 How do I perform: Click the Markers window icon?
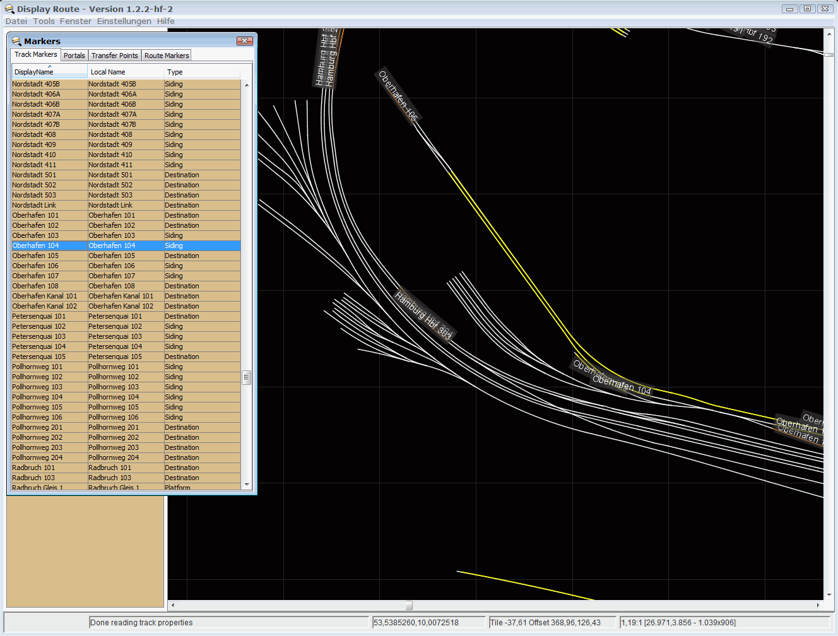click(x=16, y=41)
